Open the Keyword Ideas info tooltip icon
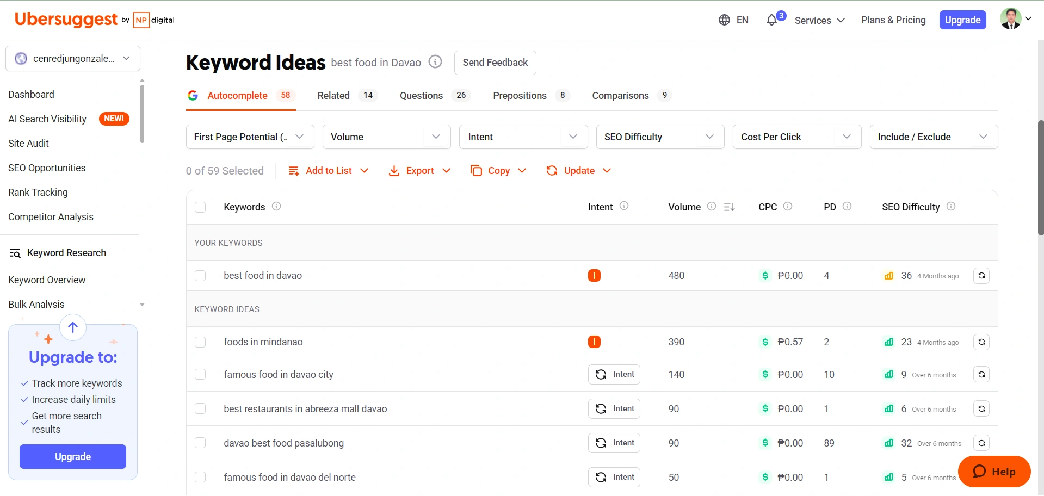Screen dimensions: 1044x496 (435, 61)
